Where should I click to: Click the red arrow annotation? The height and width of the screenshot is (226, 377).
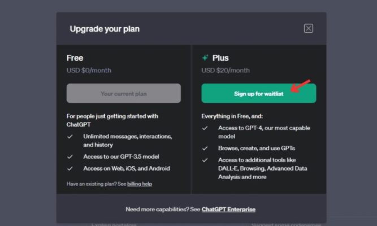302,86
